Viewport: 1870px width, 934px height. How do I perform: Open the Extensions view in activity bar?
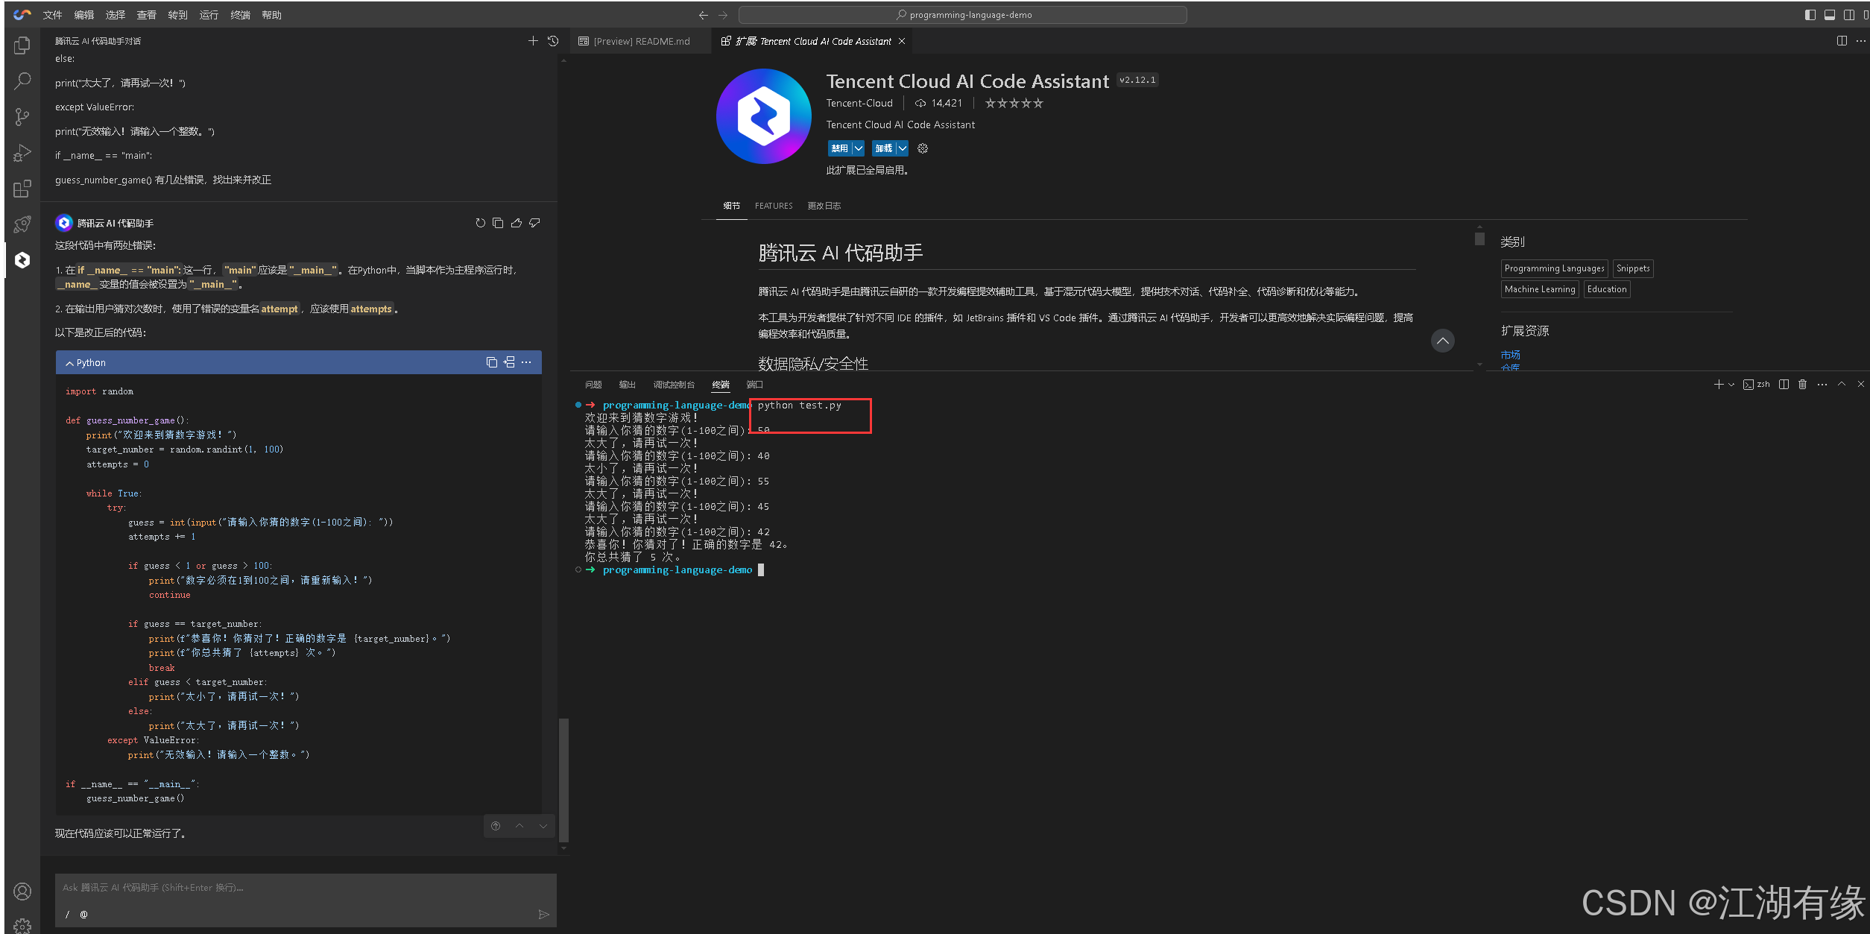(x=22, y=189)
